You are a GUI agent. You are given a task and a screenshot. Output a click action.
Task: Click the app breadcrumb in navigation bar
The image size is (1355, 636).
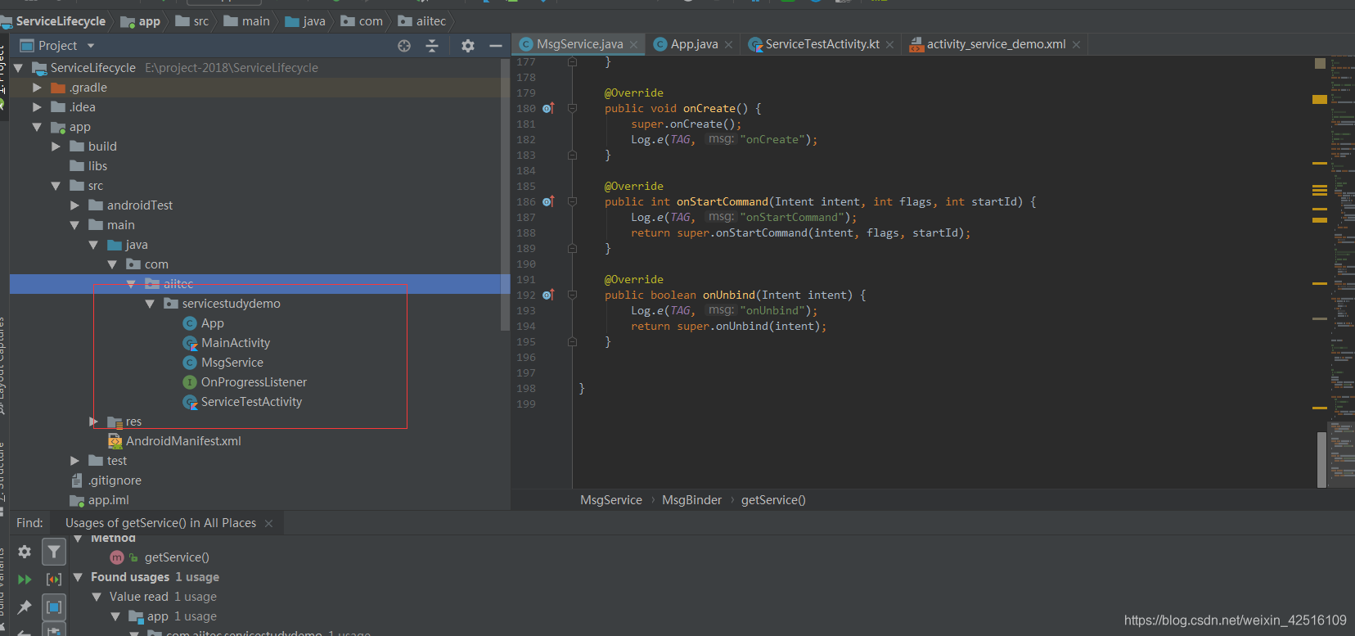tap(141, 21)
